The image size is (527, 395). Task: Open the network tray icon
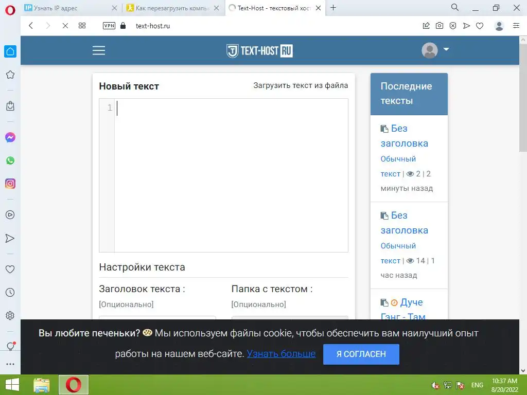447,385
